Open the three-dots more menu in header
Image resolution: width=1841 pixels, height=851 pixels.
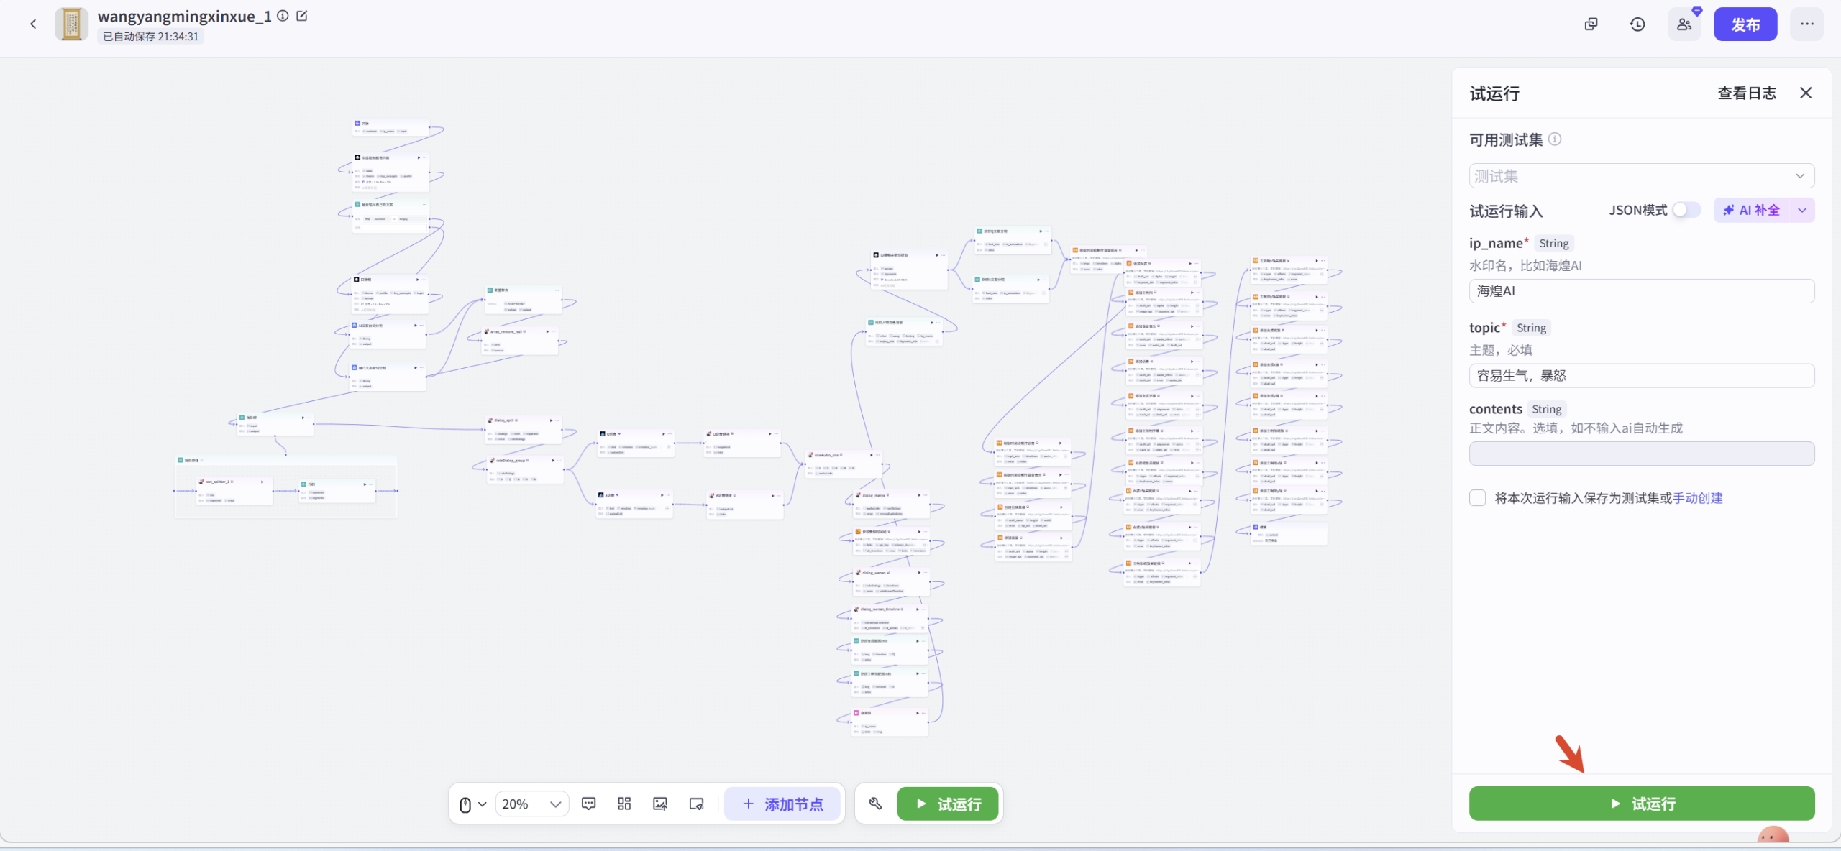point(1807,24)
